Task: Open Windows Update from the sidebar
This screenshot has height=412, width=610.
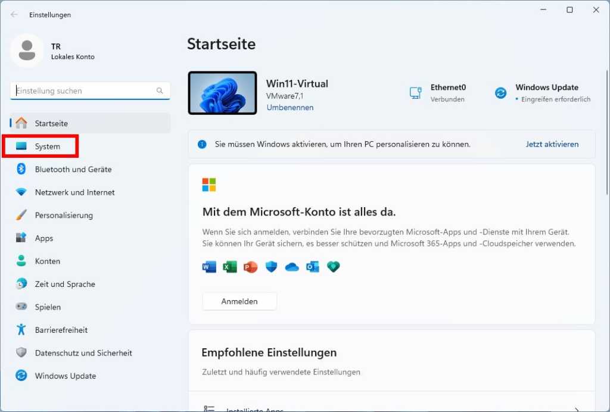Action: coord(63,376)
